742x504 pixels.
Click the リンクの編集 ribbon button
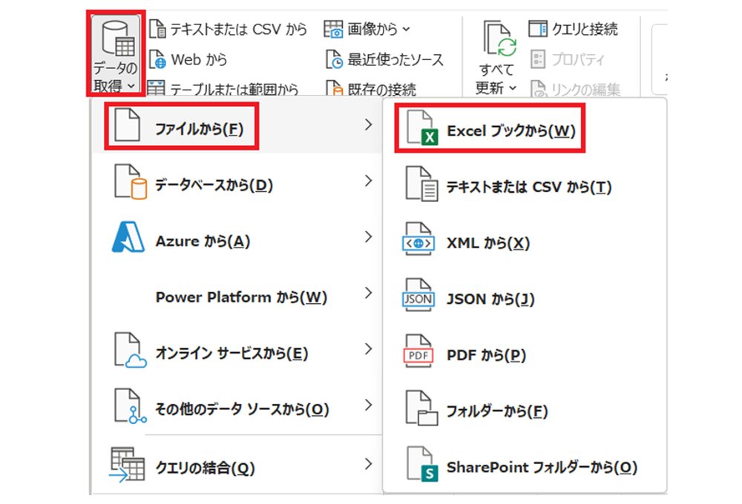point(575,89)
